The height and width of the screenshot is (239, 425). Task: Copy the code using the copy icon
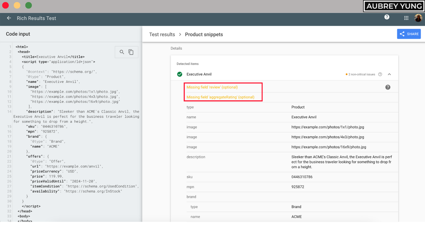point(131,52)
